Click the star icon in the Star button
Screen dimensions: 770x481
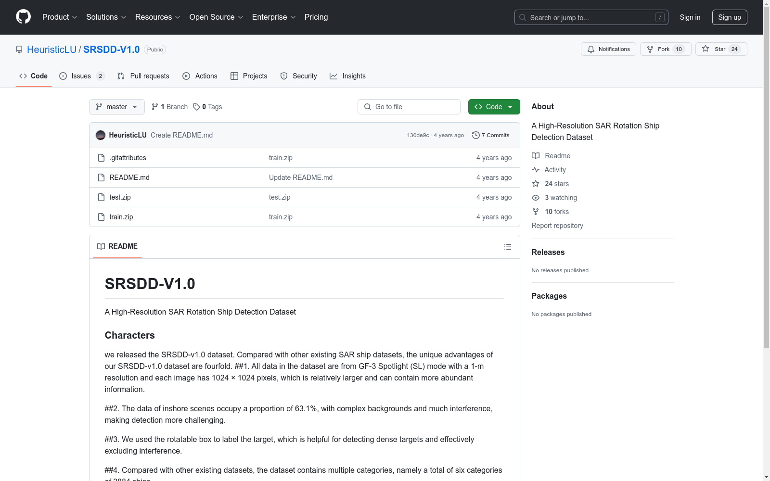pyautogui.click(x=706, y=49)
